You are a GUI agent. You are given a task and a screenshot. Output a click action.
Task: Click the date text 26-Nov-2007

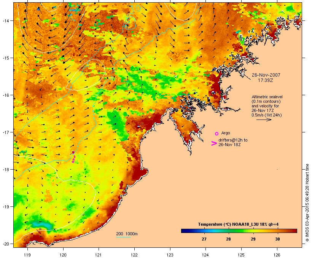coord(266,75)
